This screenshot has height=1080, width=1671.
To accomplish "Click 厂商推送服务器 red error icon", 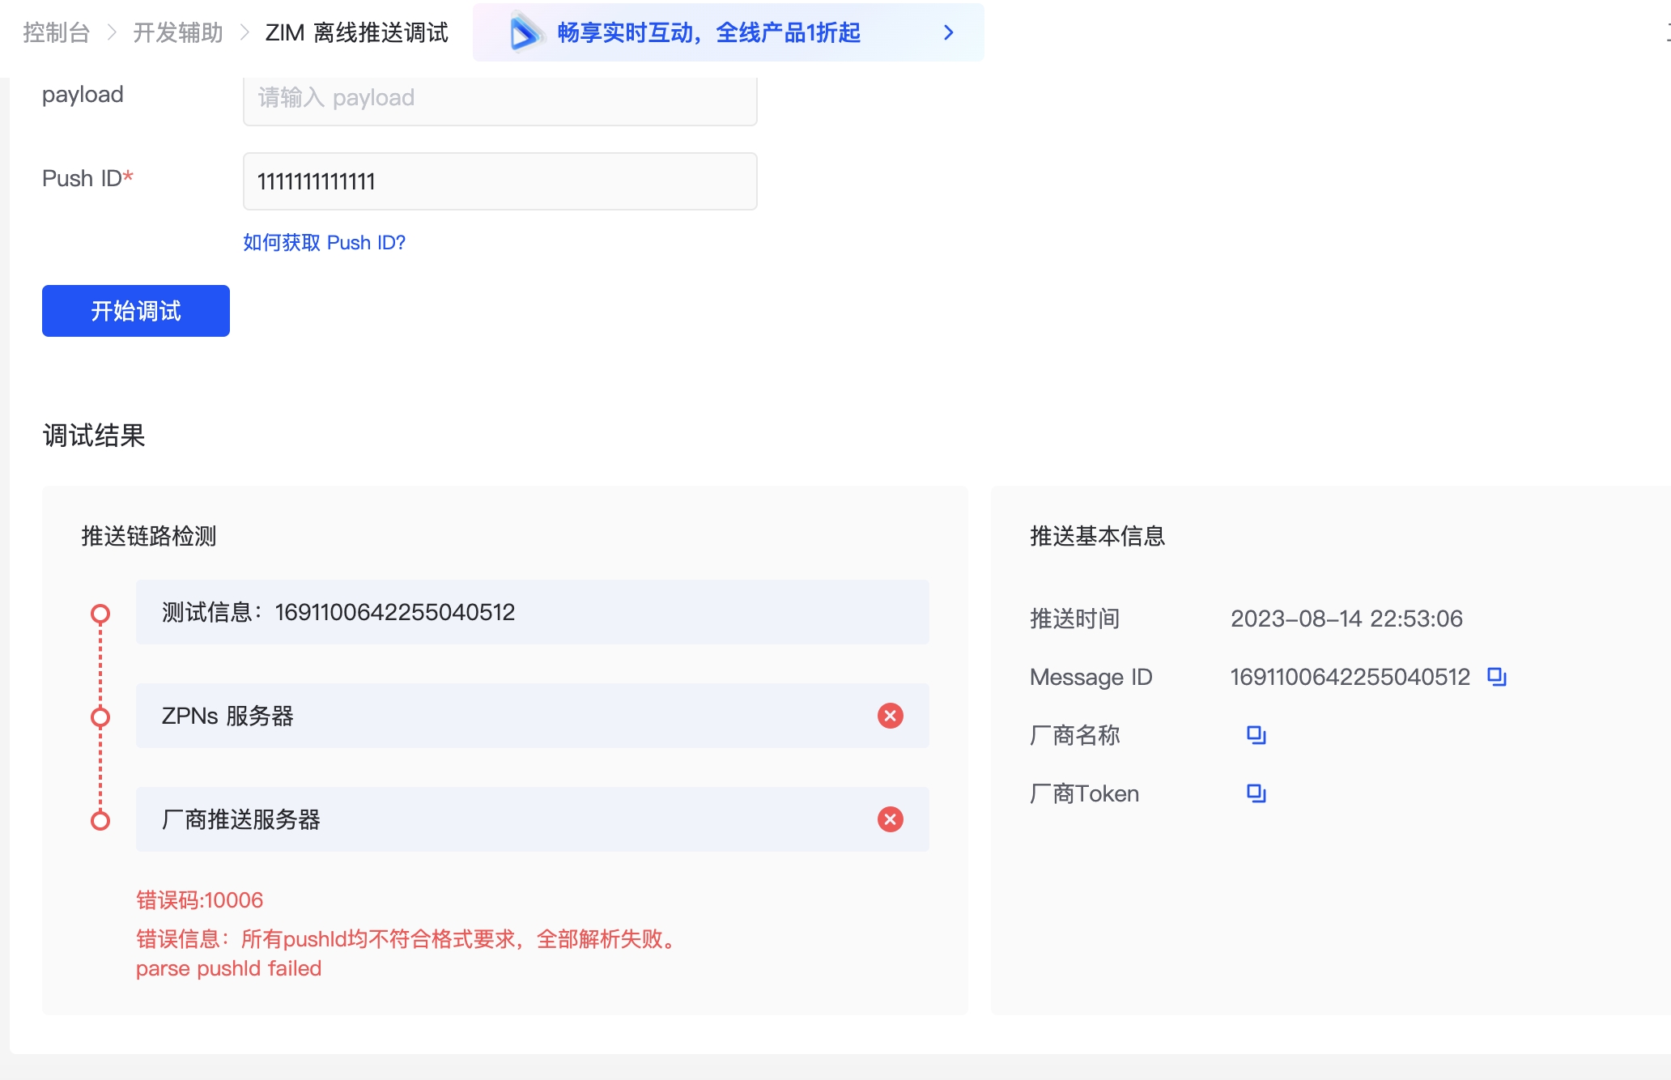I will pos(890,819).
